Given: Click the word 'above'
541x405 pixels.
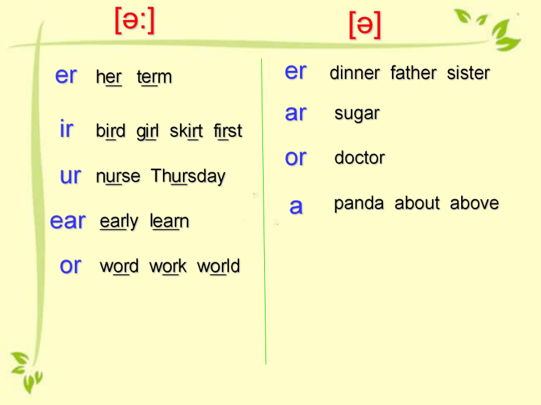Looking at the screenshot, I should coord(474,203).
